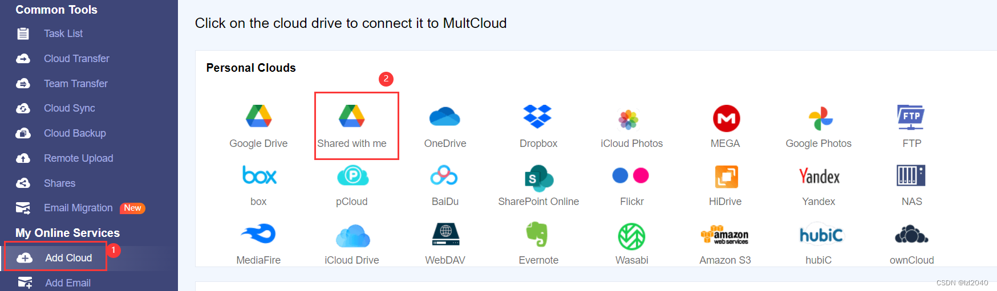Click the "iCloud Drive" label
997x291 pixels.
352,260
